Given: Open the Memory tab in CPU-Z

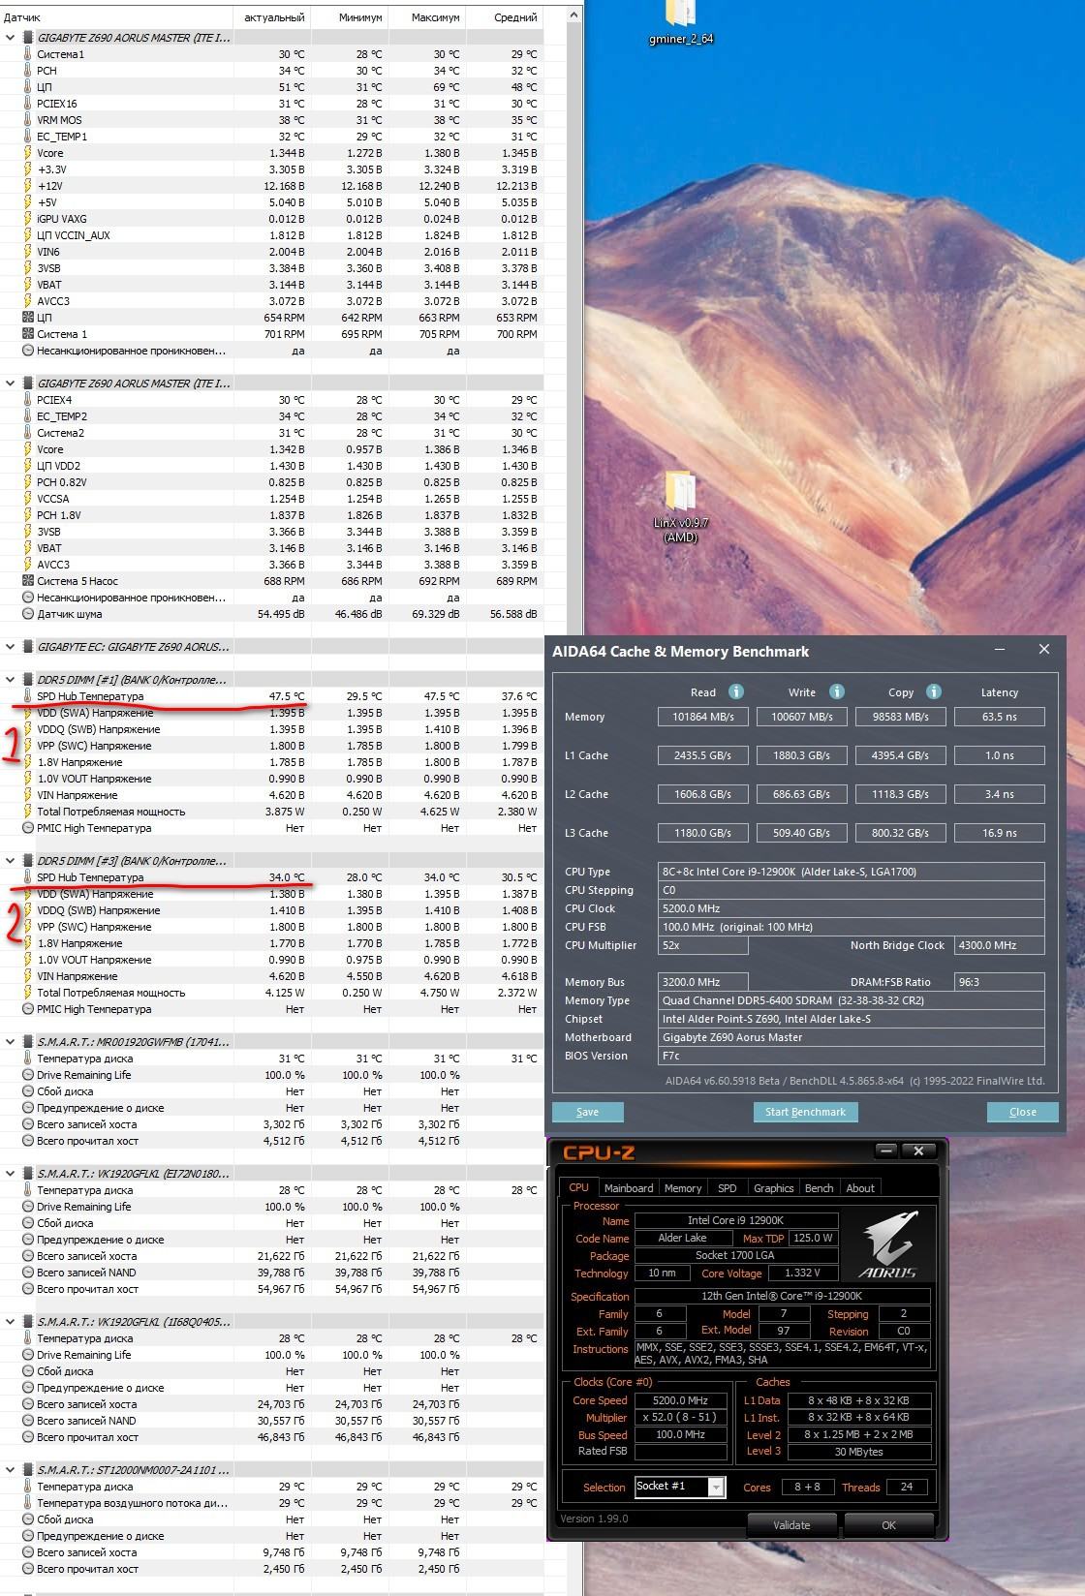Looking at the screenshot, I should click(683, 1188).
